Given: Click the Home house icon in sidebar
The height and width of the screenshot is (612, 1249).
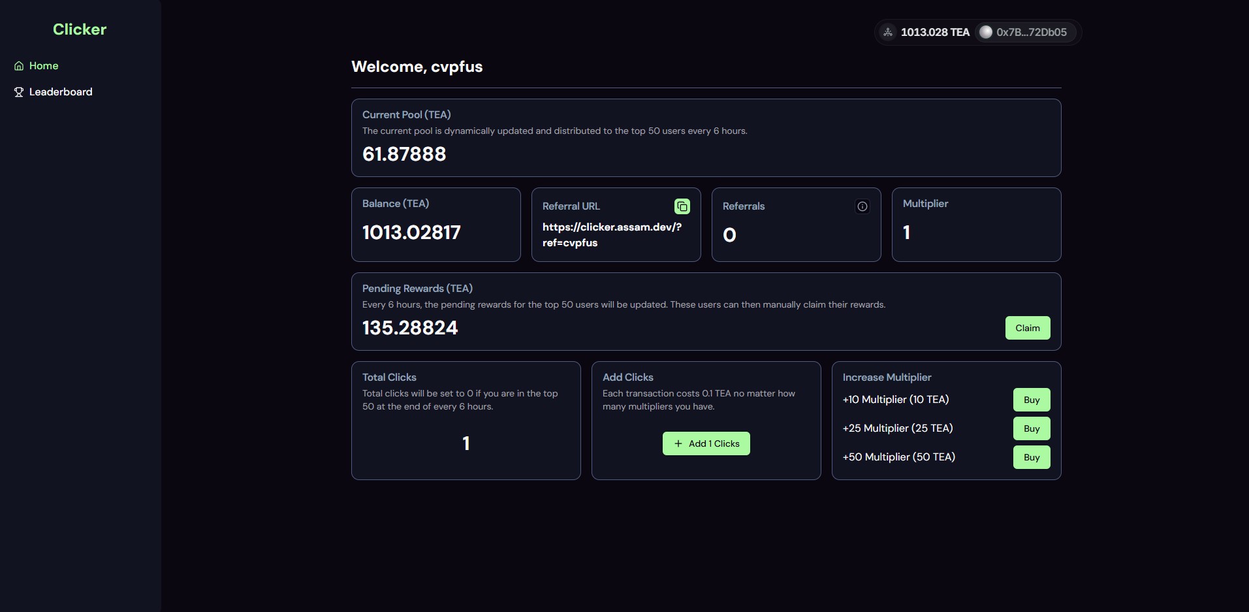Looking at the screenshot, I should click(19, 66).
